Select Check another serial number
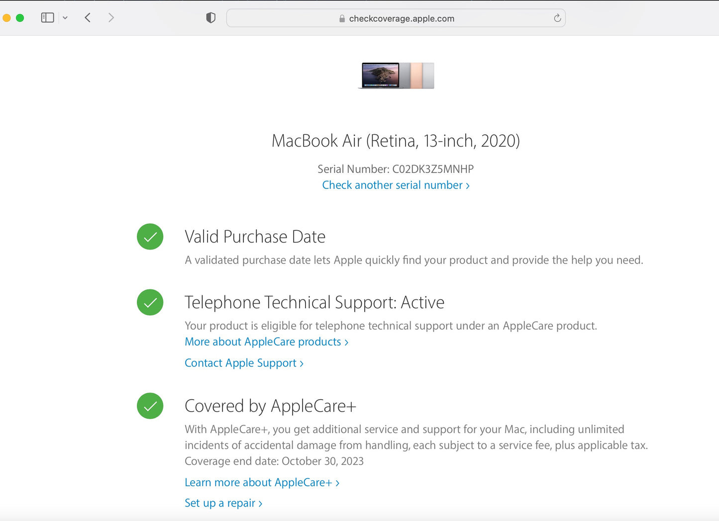The width and height of the screenshot is (719, 521). [x=392, y=184]
